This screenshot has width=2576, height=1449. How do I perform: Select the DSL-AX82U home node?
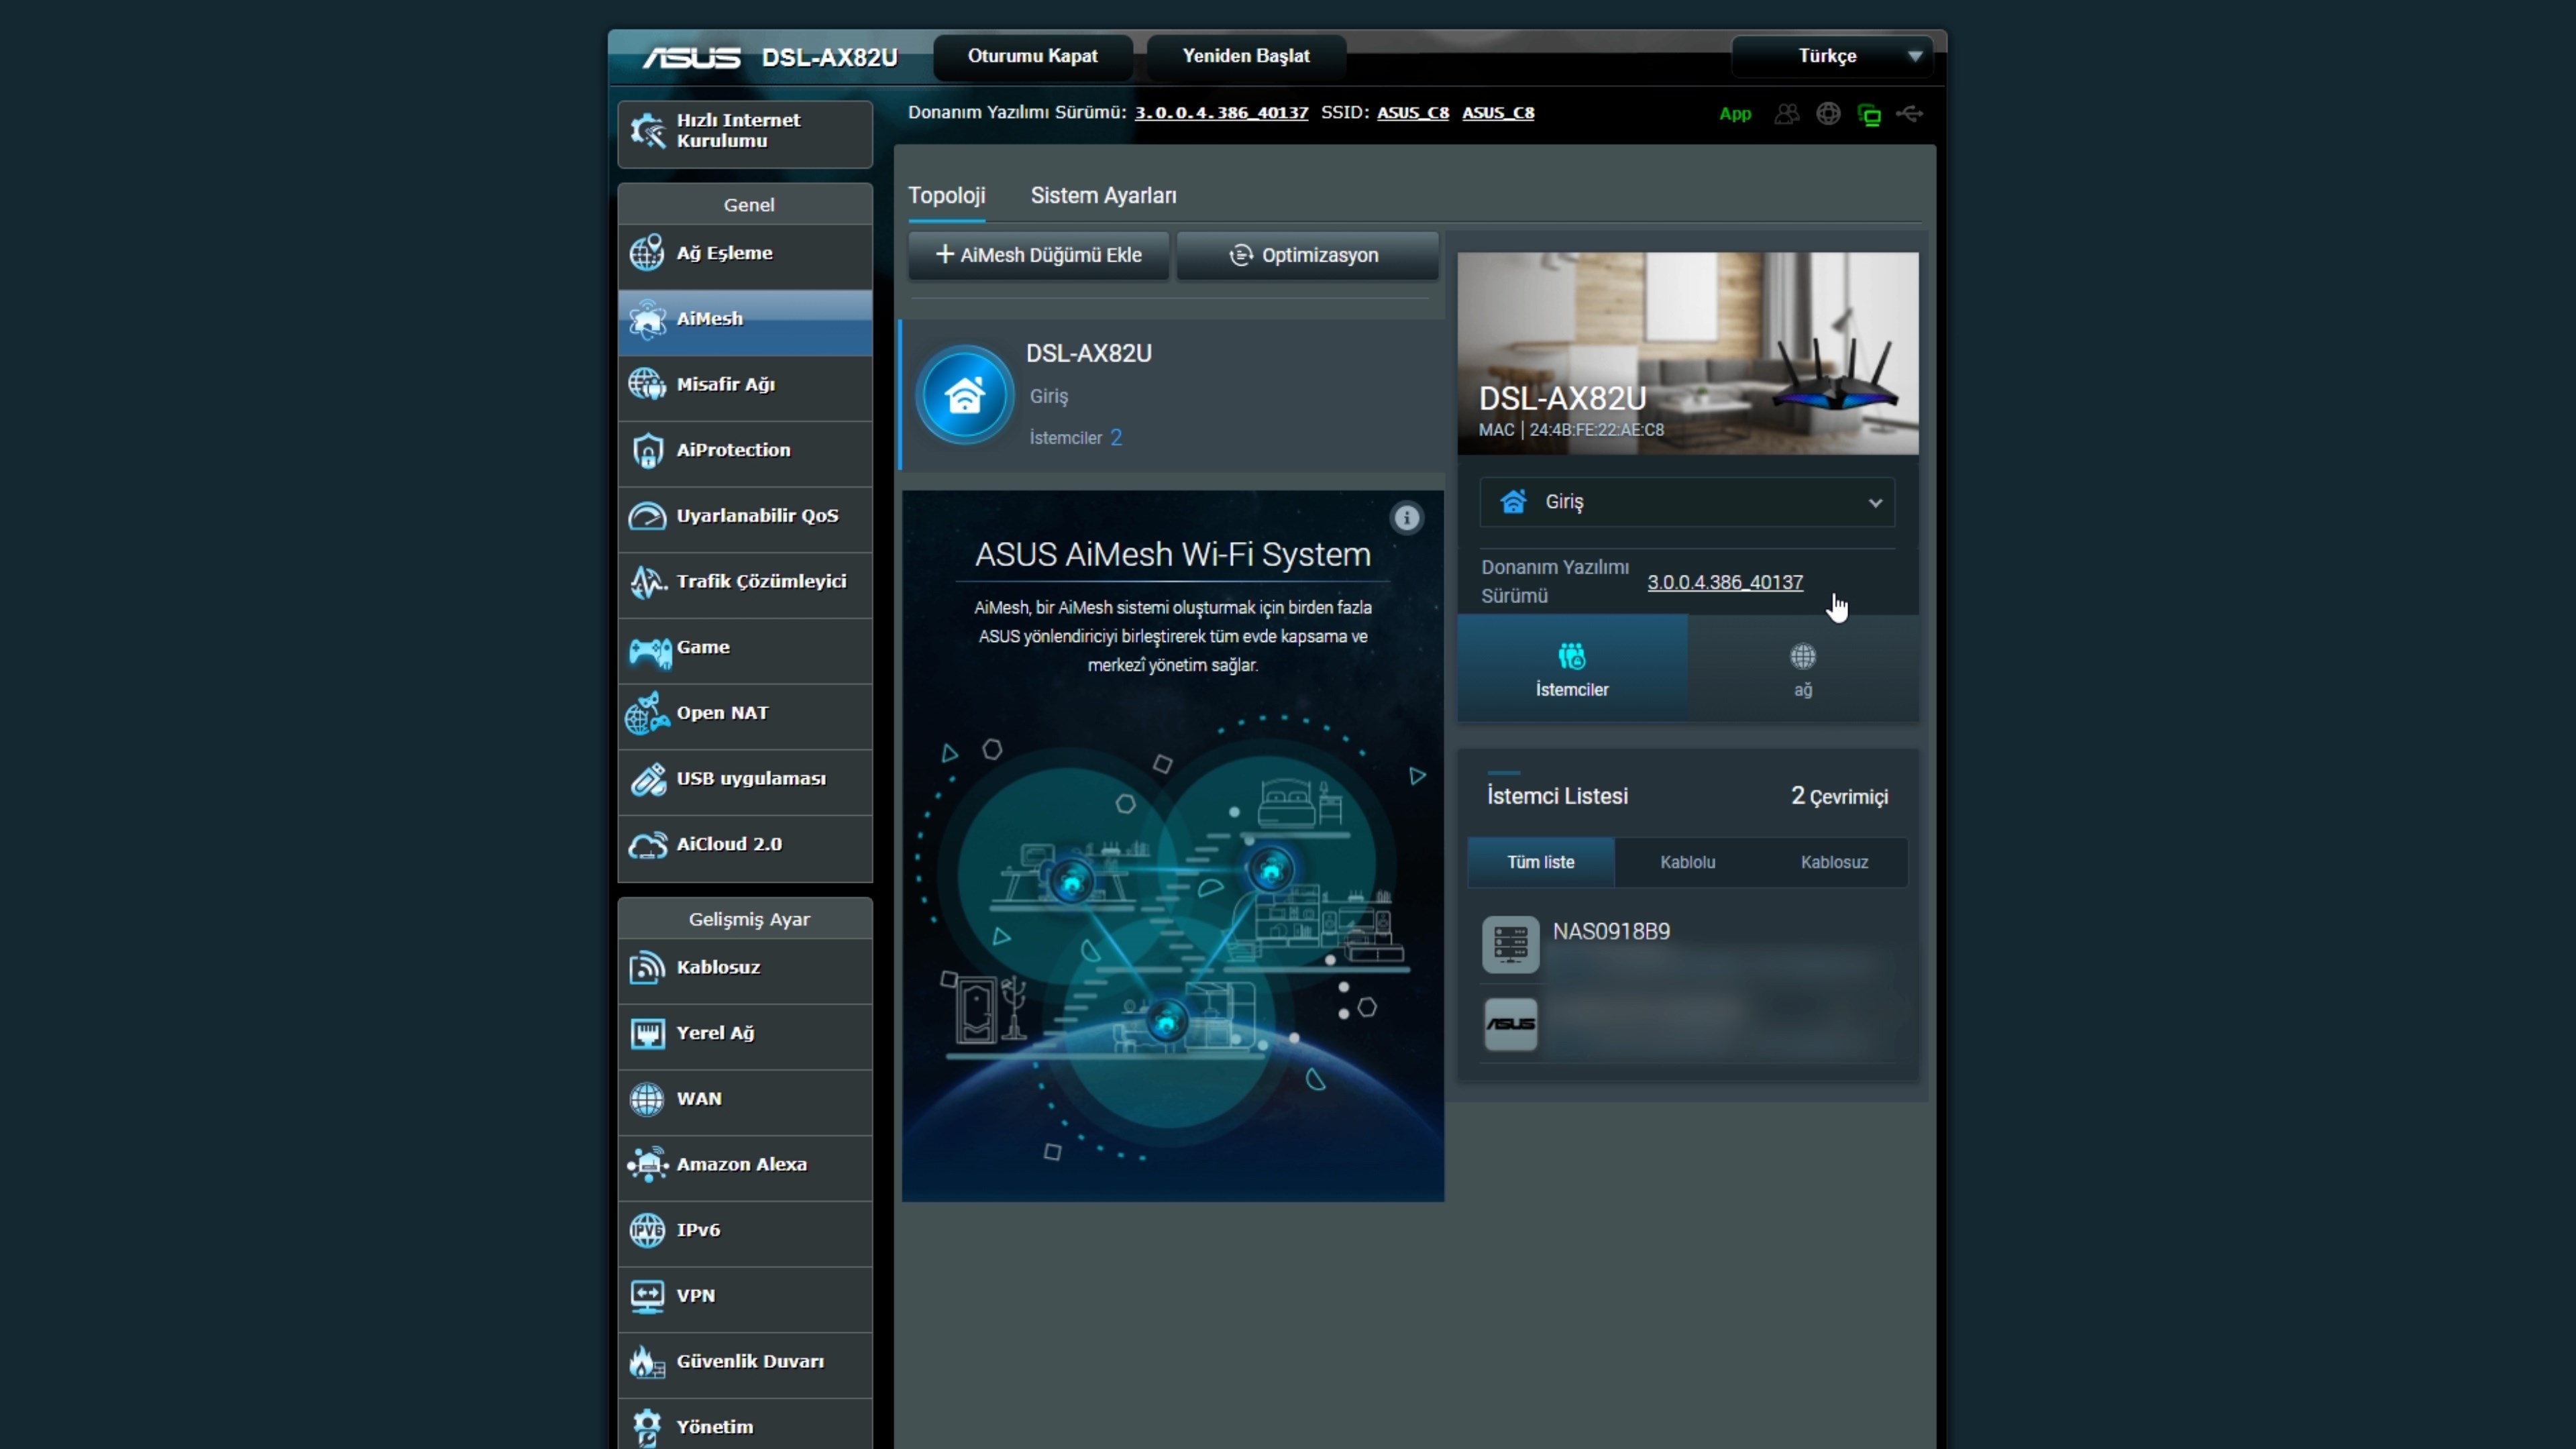pos(1172,396)
